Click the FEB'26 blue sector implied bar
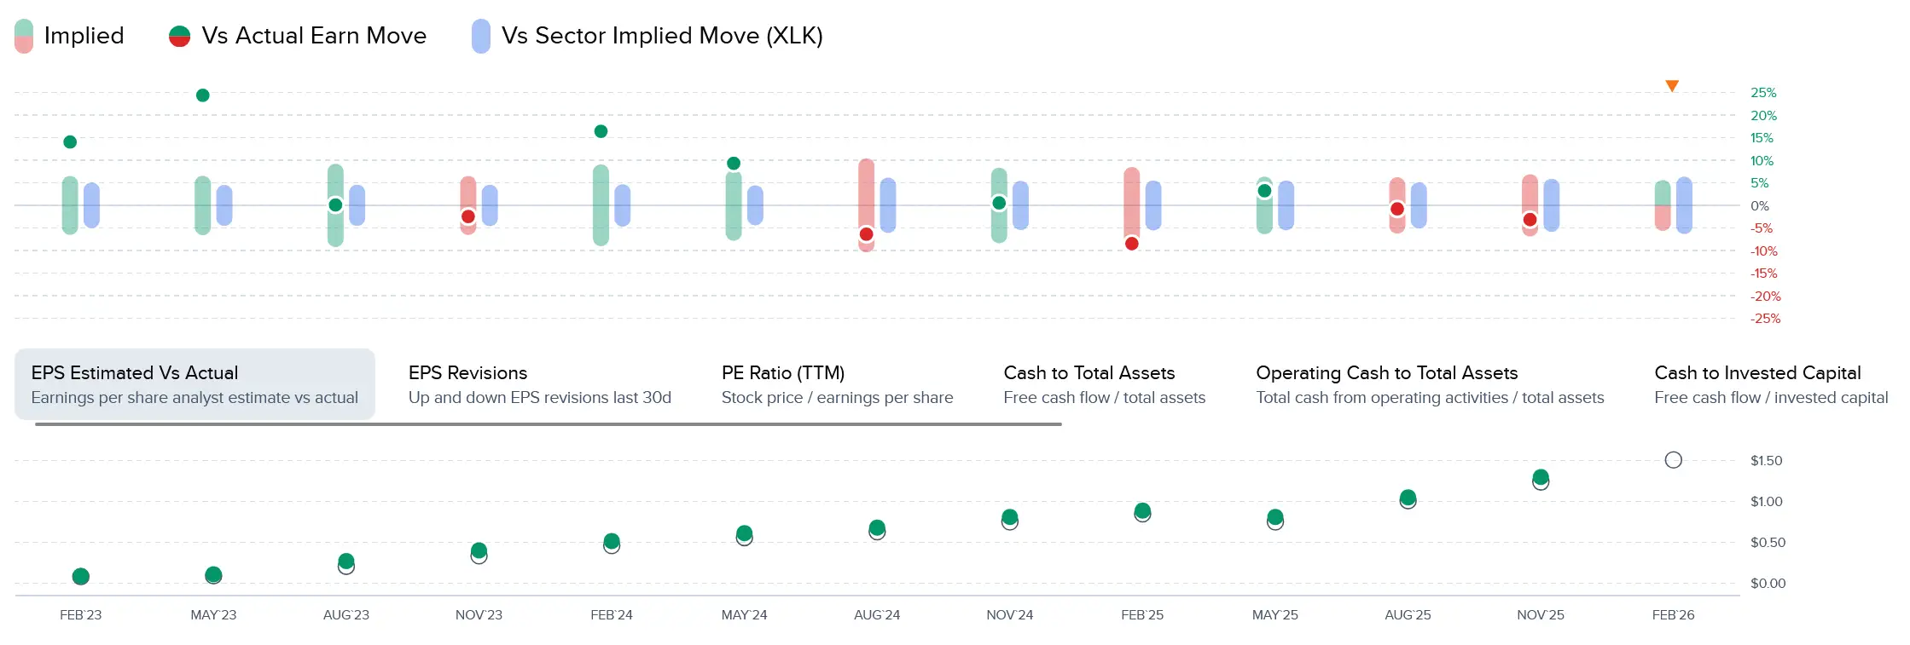This screenshot has width=1910, height=645. pyautogui.click(x=1684, y=205)
